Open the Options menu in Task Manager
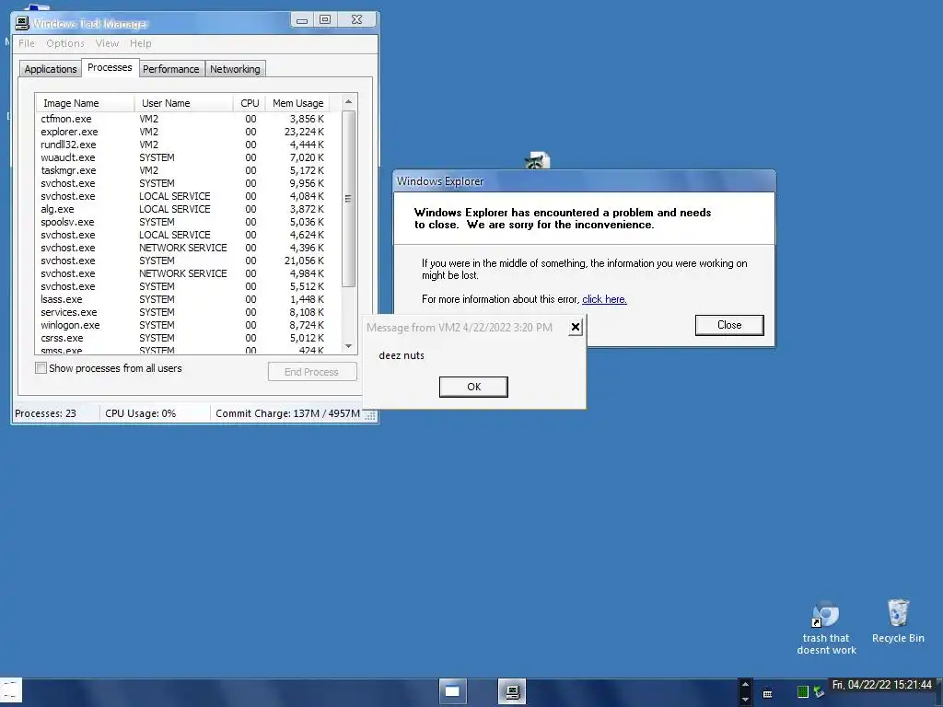943x707 pixels. 65,43
